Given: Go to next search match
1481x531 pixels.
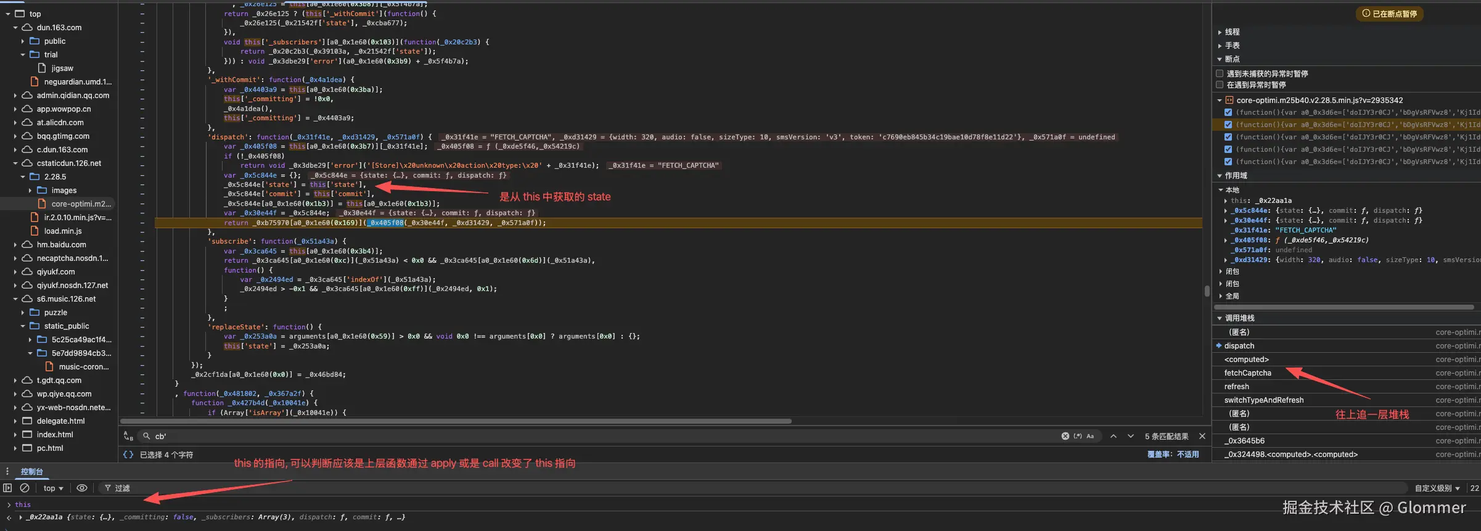Looking at the screenshot, I should coord(1131,436).
